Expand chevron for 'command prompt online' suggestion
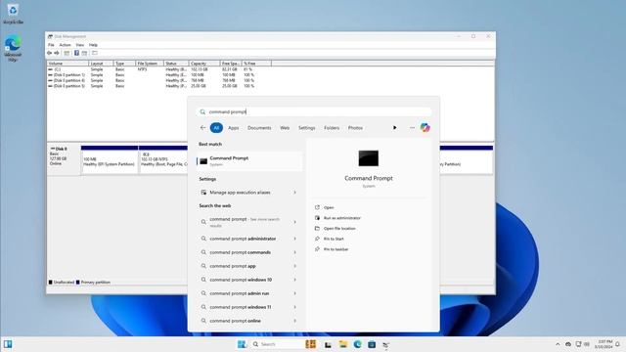626x352 pixels. (x=295, y=321)
